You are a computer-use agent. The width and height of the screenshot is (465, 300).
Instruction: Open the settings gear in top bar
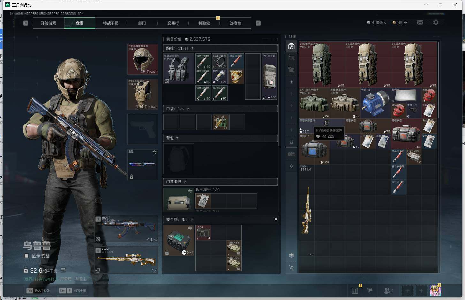coord(436,22)
